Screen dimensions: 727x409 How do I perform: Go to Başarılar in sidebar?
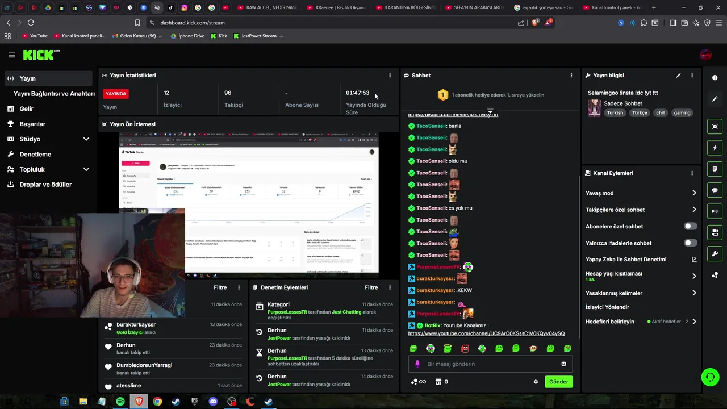point(48,124)
